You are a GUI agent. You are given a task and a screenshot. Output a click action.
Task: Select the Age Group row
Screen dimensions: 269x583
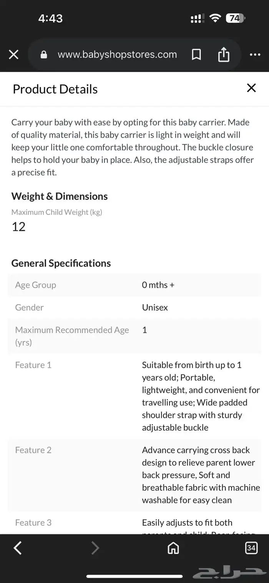[134, 285]
